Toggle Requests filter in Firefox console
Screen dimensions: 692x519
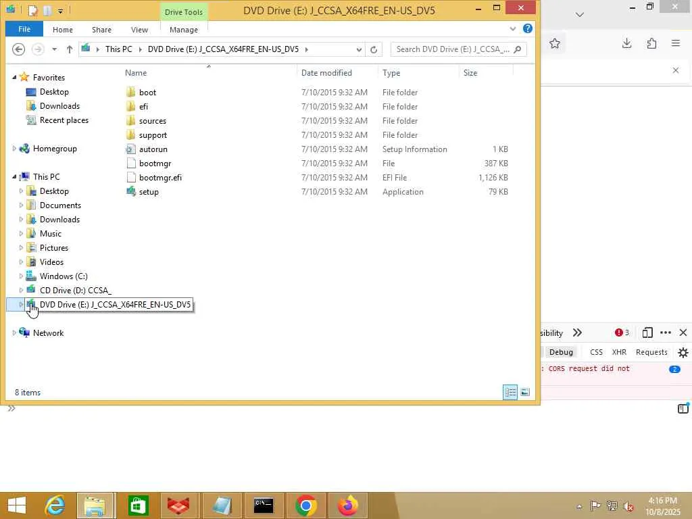651,352
